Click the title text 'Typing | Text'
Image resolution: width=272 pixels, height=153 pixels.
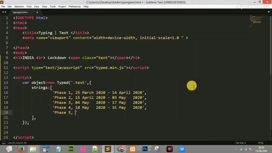[53, 33]
